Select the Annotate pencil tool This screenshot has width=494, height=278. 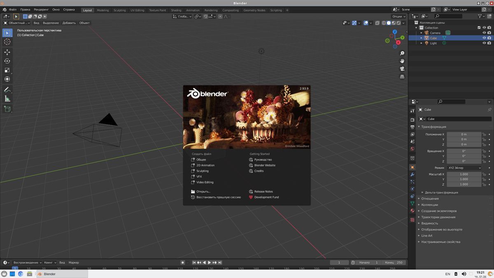point(7,89)
